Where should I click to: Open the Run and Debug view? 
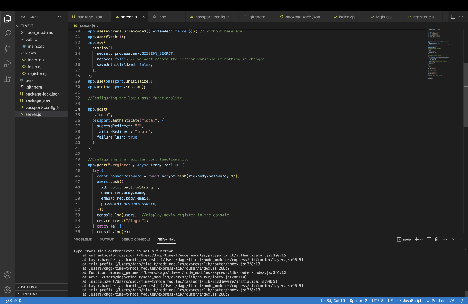click(x=7, y=64)
